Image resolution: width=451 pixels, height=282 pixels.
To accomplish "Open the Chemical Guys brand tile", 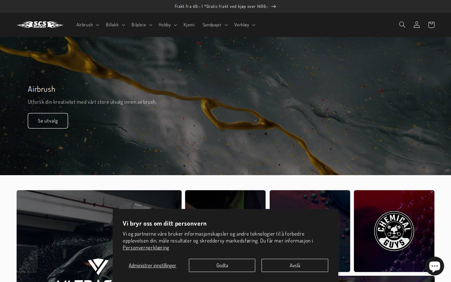I will pyautogui.click(x=394, y=231).
